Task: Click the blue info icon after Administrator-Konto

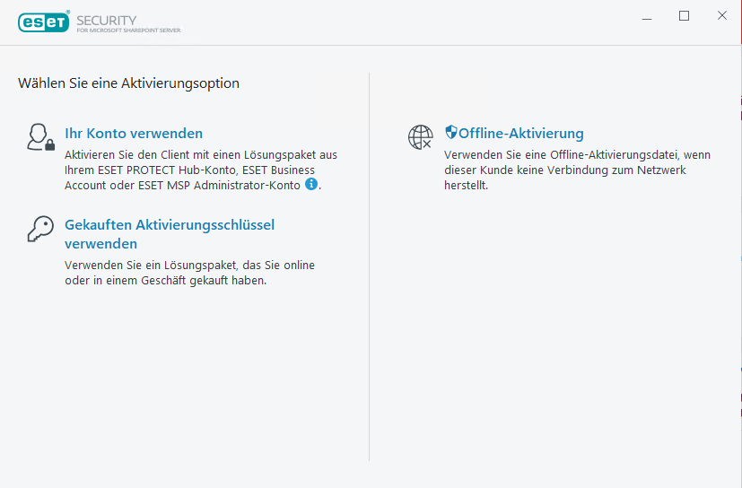Action: click(x=311, y=184)
